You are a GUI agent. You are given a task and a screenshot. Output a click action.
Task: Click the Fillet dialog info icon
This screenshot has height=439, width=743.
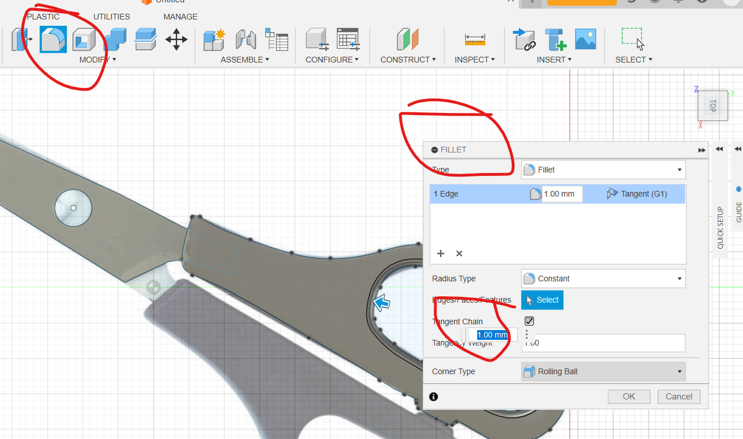433,396
